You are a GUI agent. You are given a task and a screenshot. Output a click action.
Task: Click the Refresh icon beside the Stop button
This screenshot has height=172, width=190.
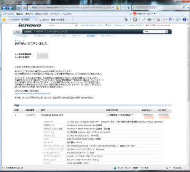(19, 8)
